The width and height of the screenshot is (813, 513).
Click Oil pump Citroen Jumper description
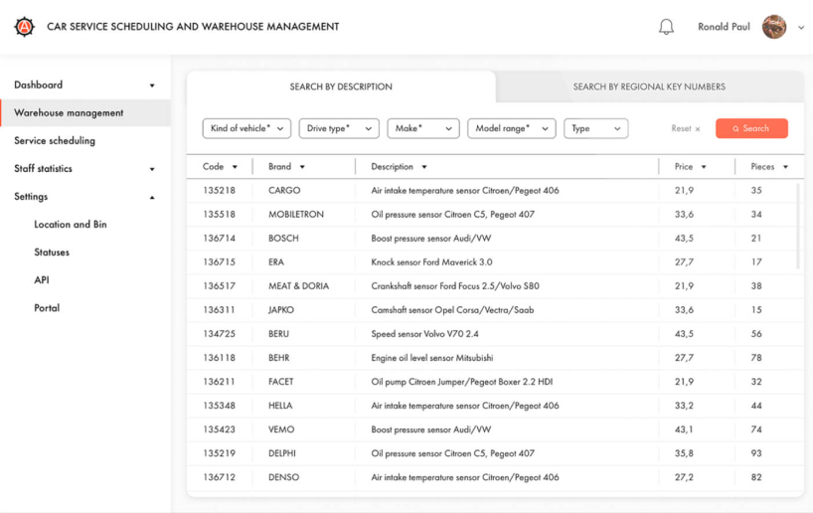point(461,382)
